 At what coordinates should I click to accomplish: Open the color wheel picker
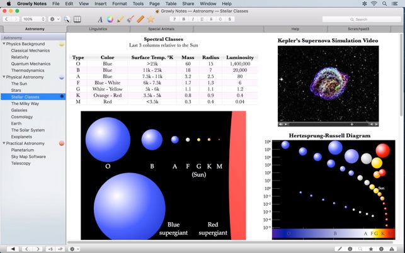point(110,19)
